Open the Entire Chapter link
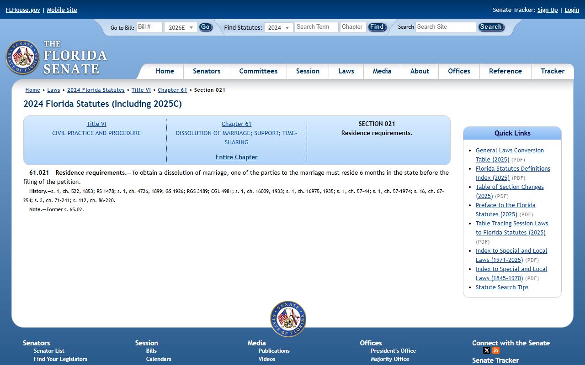 tap(237, 157)
